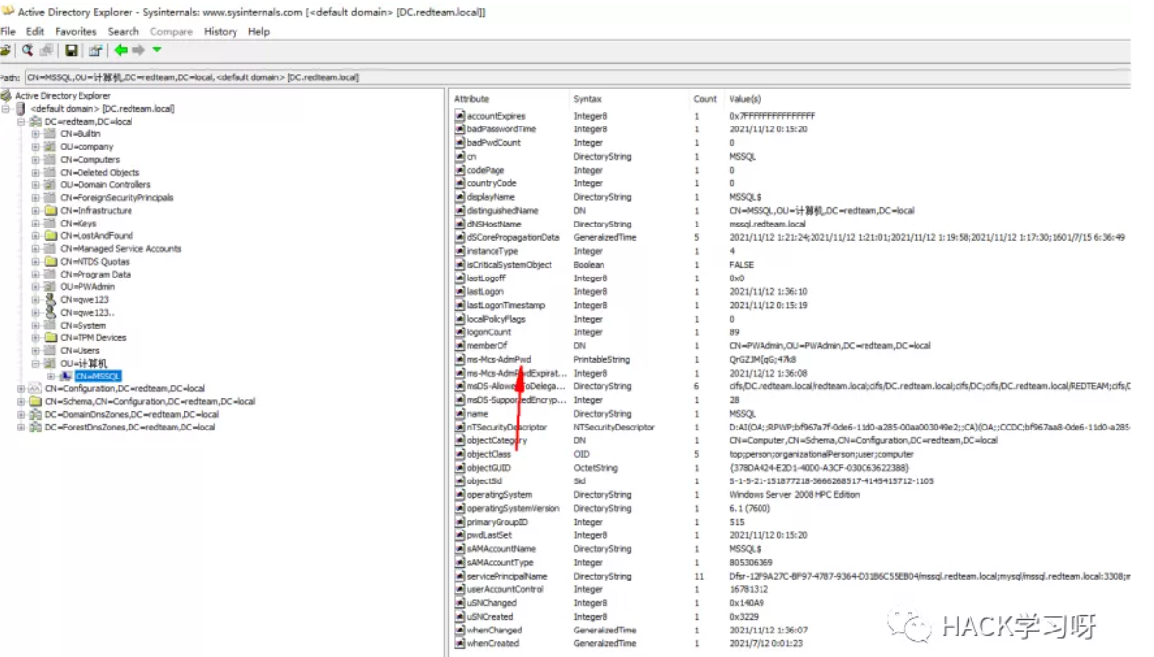
Task: Select the <default domain> [DC.redteam.local] root
Action: coord(102,108)
